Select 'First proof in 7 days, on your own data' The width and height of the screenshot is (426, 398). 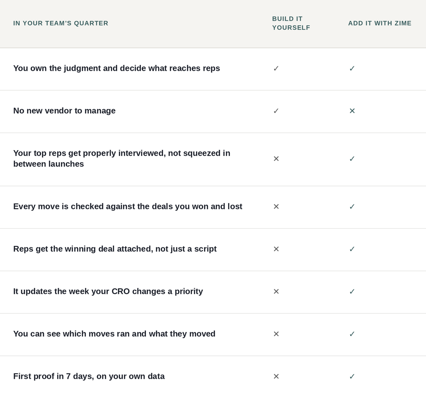click(x=89, y=376)
